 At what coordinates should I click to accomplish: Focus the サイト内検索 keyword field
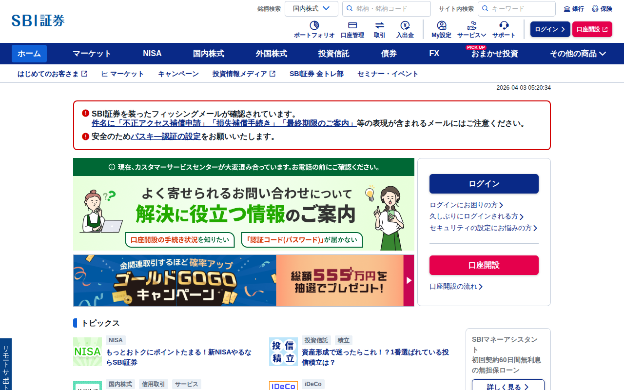coord(517,9)
